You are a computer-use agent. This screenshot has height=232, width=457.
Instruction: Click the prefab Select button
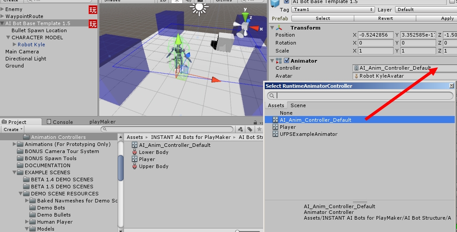323,18
